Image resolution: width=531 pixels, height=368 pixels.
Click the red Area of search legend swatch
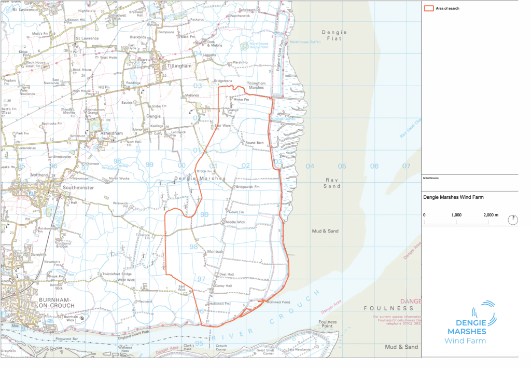pyautogui.click(x=429, y=8)
